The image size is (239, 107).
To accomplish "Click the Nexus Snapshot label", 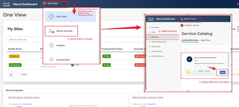I will pos(14,90).
